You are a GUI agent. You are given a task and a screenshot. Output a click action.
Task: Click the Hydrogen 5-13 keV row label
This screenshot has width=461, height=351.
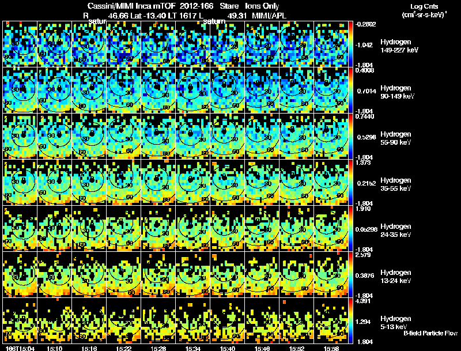pos(396,323)
